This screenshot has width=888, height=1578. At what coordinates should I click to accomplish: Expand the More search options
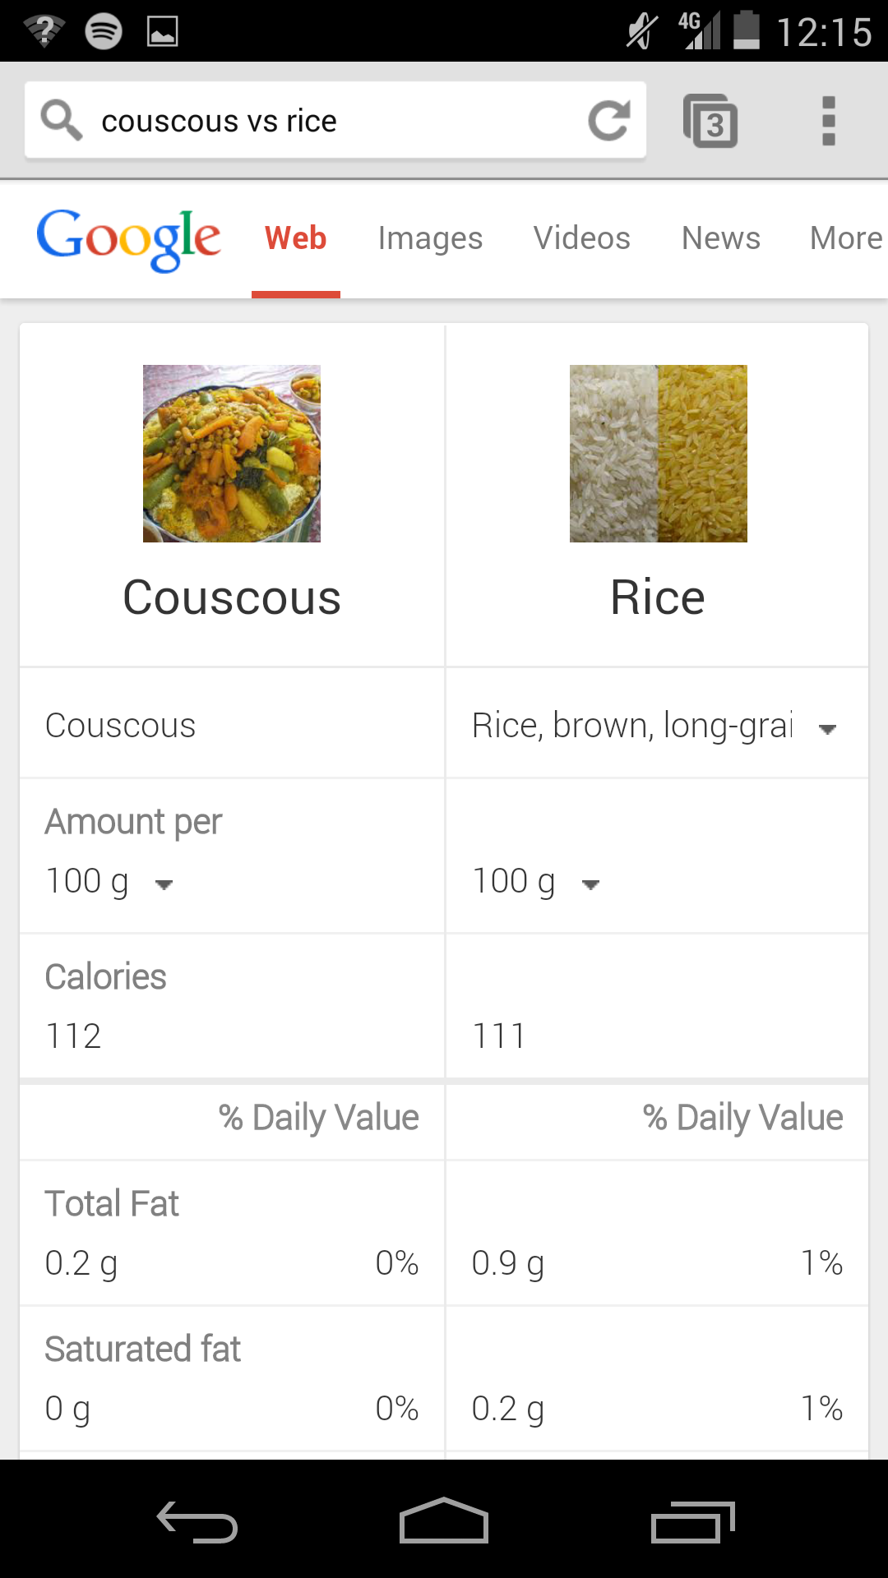(845, 238)
